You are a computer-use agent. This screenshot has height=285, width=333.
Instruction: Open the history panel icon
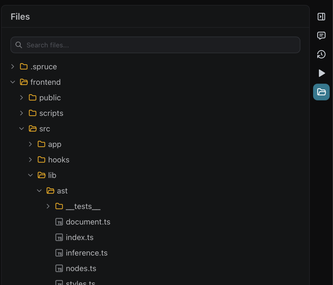[x=321, y=54]
